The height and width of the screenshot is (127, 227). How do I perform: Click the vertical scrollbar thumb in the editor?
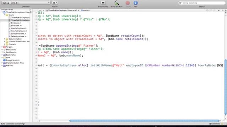pos(226,87)
